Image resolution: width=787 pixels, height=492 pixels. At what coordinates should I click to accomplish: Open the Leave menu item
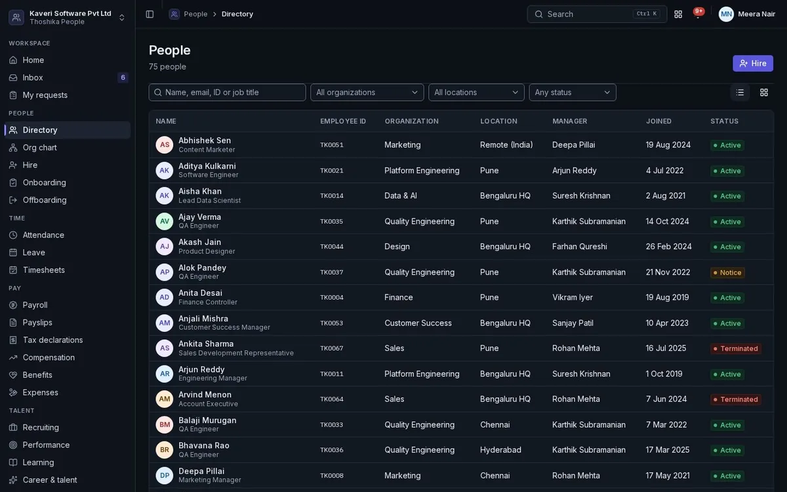point(68,253)
